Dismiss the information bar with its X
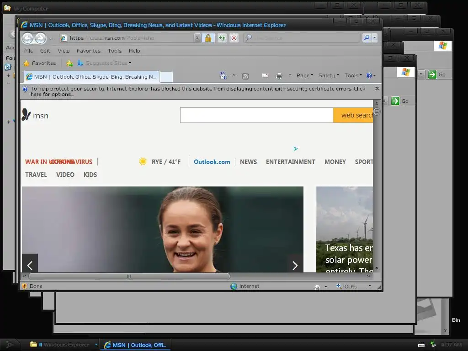Screen dimensions: 468x351 click(377, 89)
